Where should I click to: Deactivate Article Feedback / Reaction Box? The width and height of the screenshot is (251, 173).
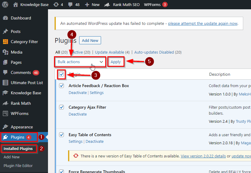[78, 93]
